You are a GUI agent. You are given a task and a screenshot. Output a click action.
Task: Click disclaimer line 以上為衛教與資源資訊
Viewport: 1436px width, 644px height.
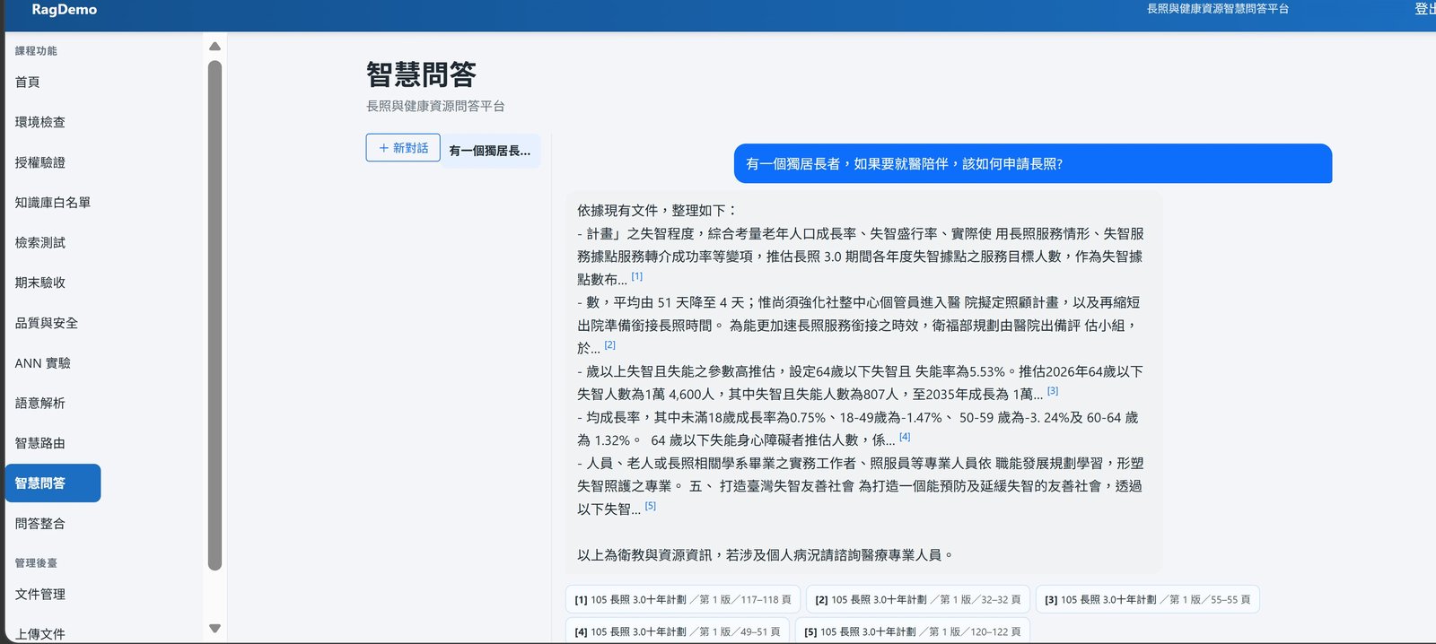coord(765,555)
